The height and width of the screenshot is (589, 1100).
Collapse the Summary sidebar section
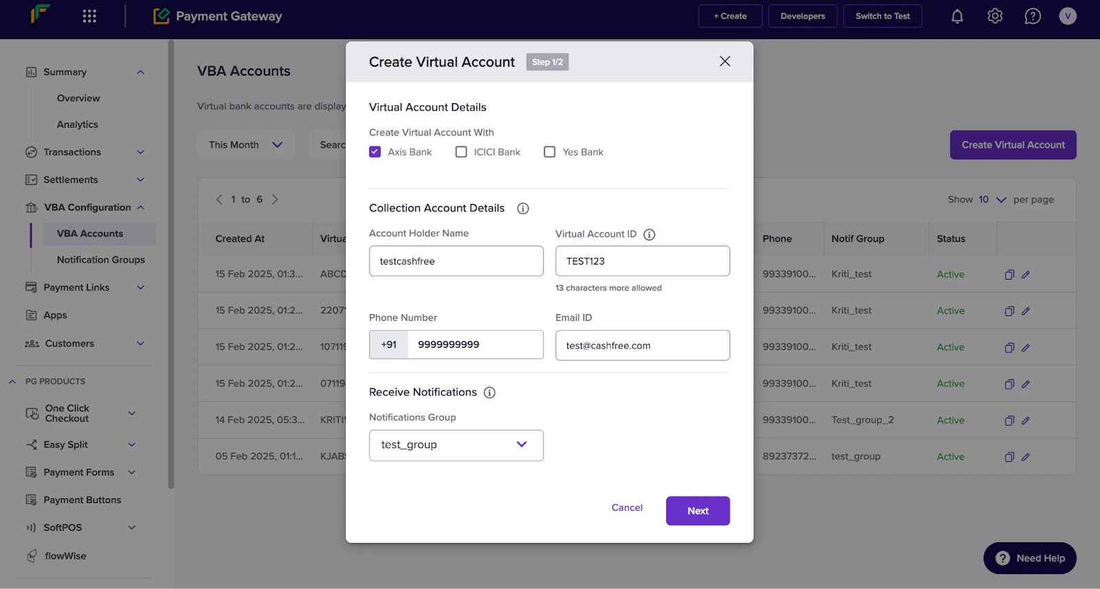pyautogui.click(x=140, y=72)
